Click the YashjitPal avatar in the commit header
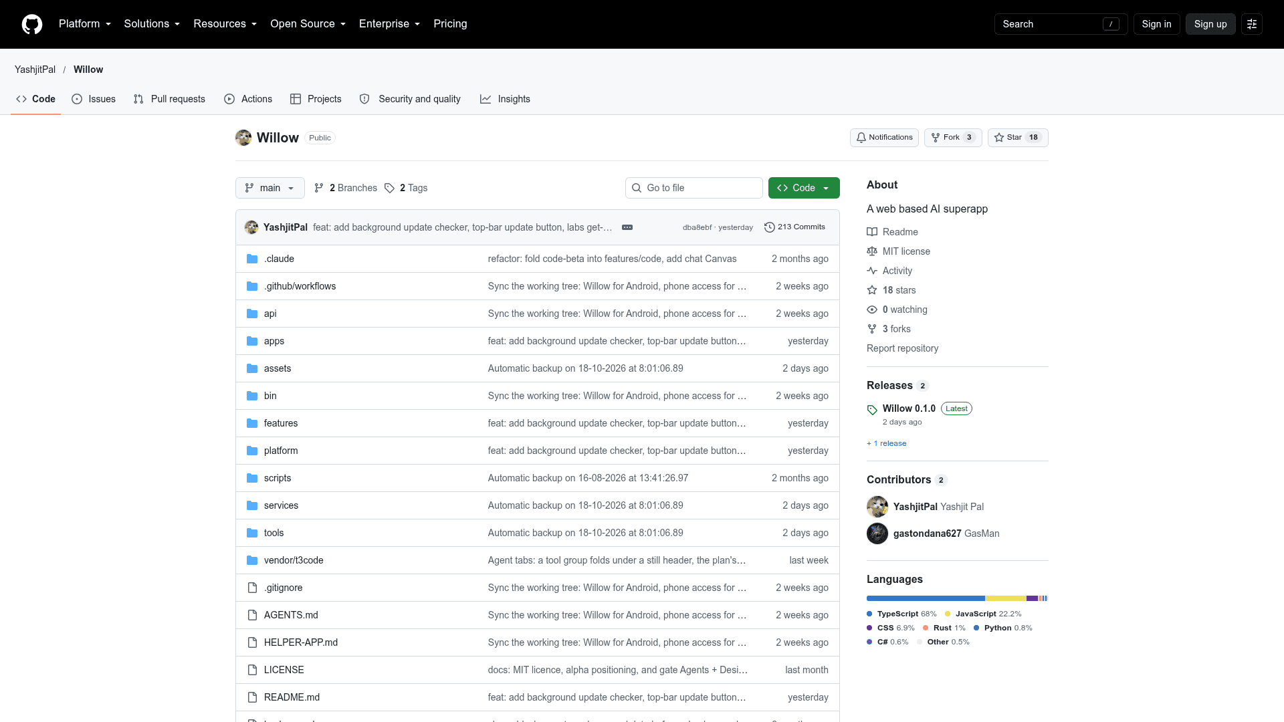The width and height of the screenshot is (1284, 722). tap(251, 227)
